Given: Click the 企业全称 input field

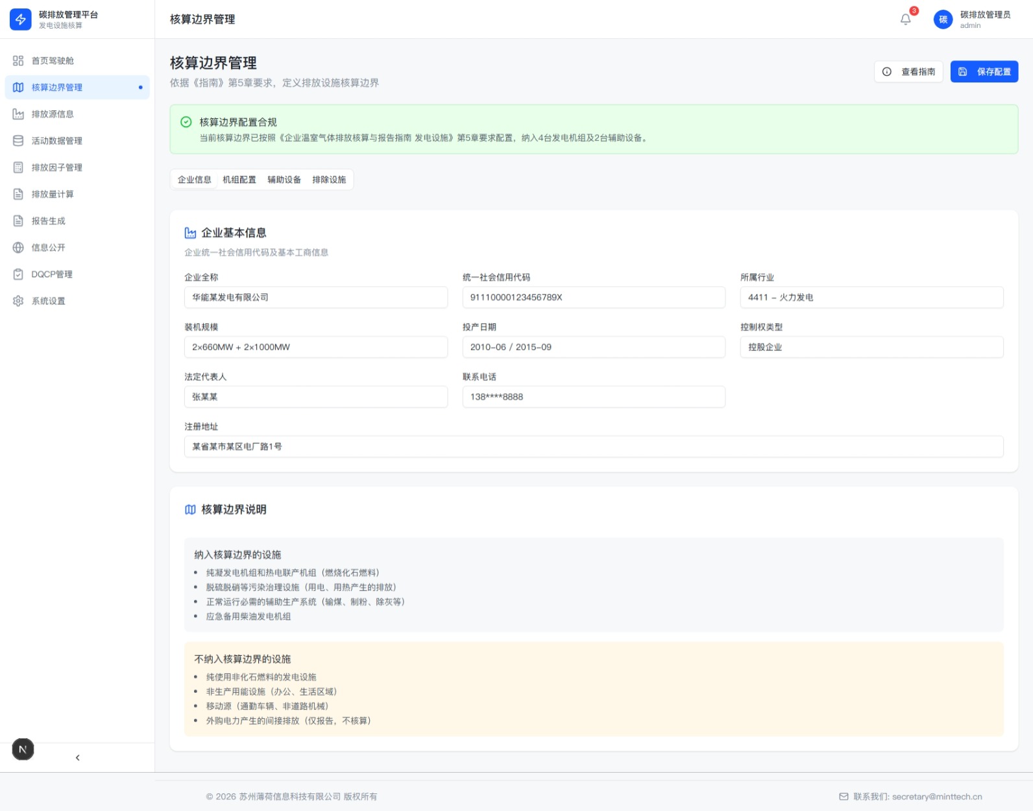Looking at the screenshot, I should 315,297.
